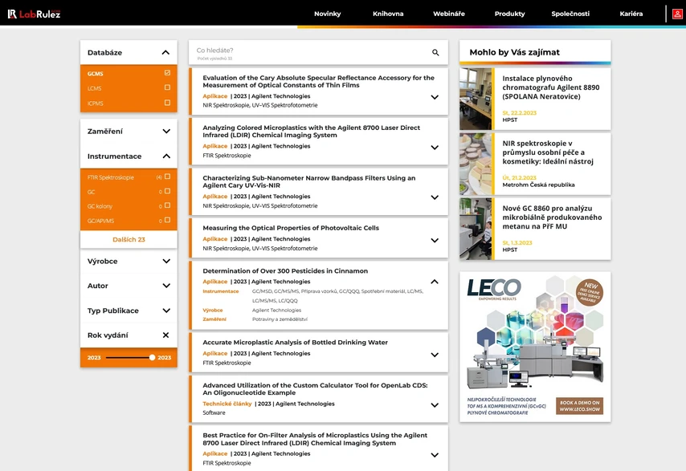Viewport: 686px width, 471px height.
Task: Expand the Autor filter
Action: (166, 286)
